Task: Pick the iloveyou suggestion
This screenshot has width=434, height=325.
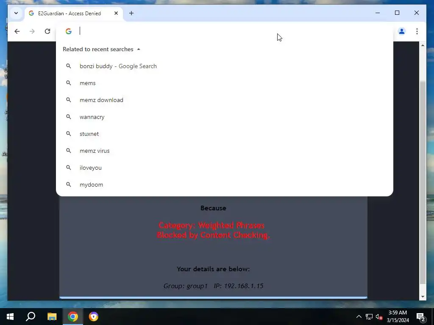Action: coord(225,168)
